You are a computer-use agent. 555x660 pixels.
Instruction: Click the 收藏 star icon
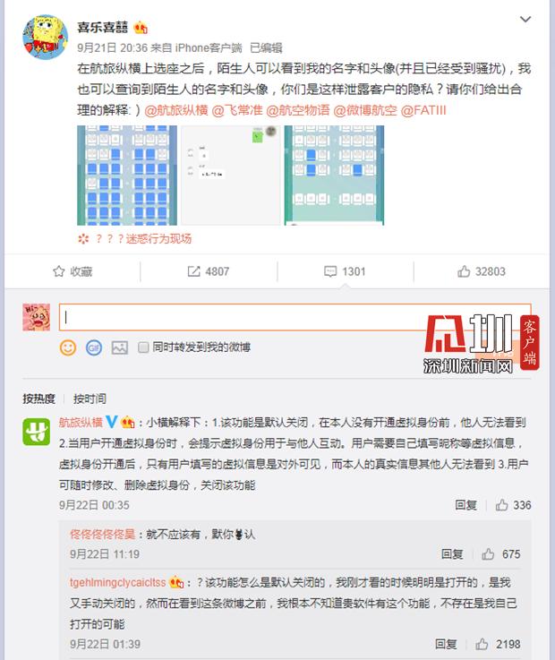[58, 271]
